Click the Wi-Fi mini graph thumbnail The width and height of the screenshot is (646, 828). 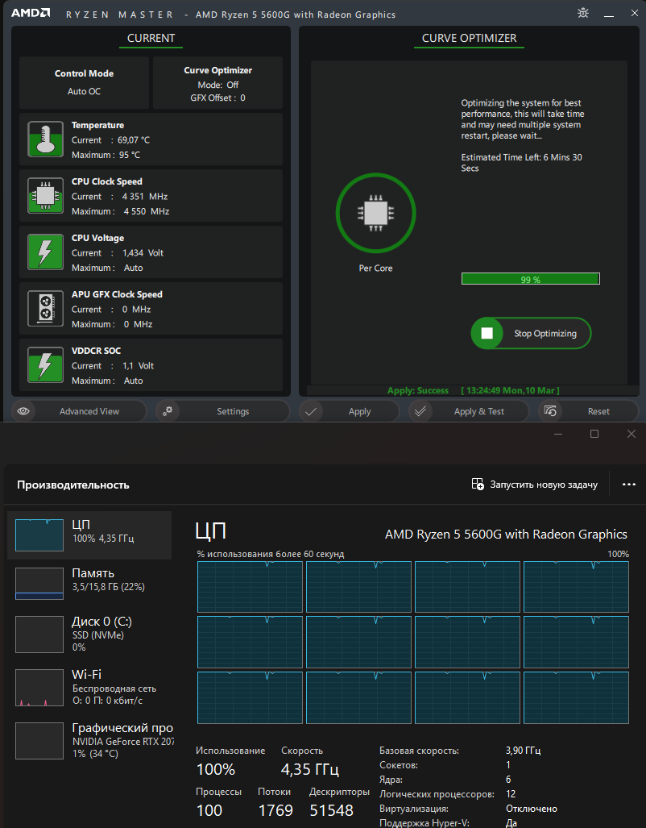[x=39, y=688]
